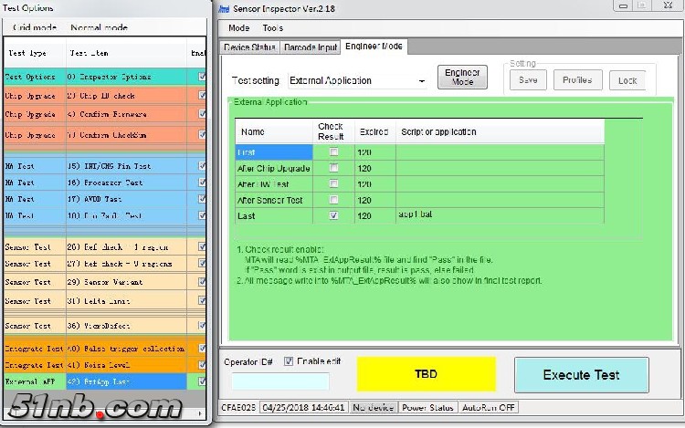Uncheck the Inspector Options enable checkbox
This screenshot has width=685, height=428.
click(x=202, y=78)
